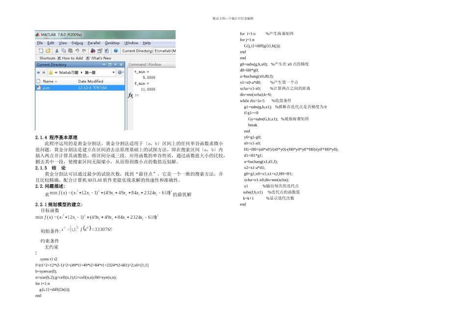Click the Shortcuts label in shortcuts bar
This screenshot has height=329, width=466.
coord(47,58)
